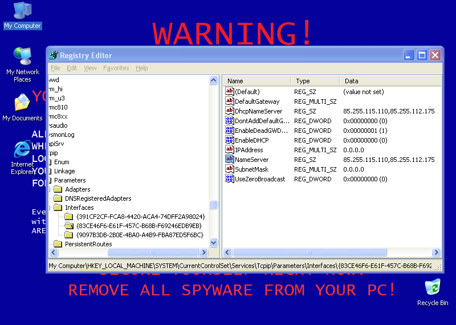Click tree pane vertical scrollbar thumb
456x325 pixels.
click(213, 205)
